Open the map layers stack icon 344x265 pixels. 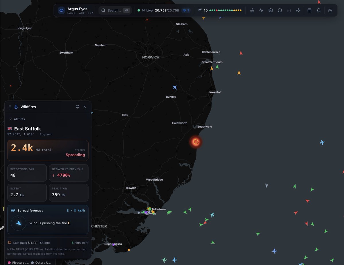pyautogui.click(x=270, y=11)
